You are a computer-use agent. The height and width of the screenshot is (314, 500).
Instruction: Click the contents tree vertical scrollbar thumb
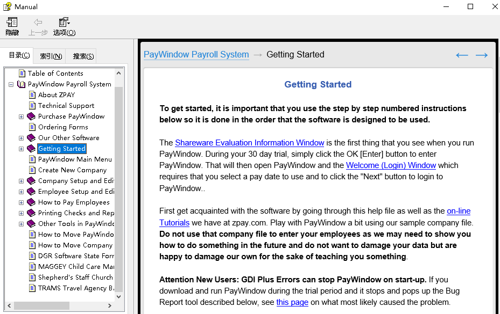pos(118,189)
